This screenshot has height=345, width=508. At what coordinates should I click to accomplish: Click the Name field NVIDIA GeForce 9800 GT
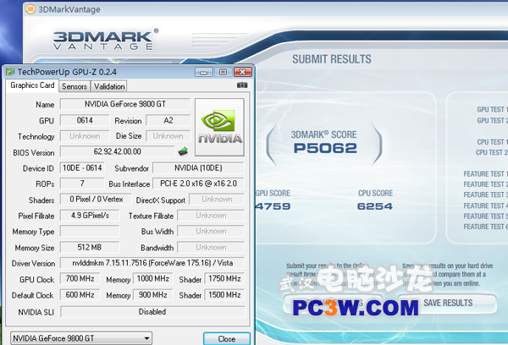coord(125,104)
